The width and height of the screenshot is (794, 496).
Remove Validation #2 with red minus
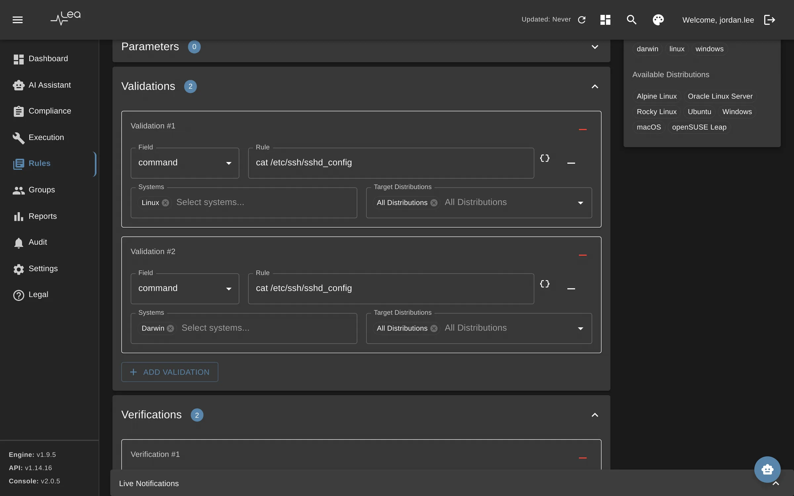583,255
